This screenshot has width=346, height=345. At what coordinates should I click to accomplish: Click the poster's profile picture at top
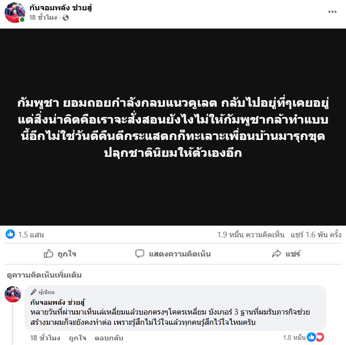click(15, 13)
